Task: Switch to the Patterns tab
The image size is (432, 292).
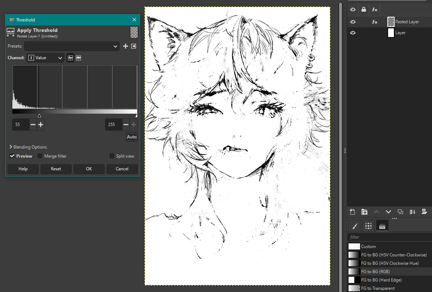Action: [368, 226]
